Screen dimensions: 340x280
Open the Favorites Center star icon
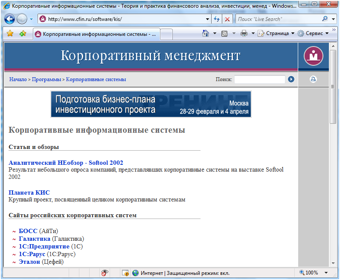coord(10,33)
